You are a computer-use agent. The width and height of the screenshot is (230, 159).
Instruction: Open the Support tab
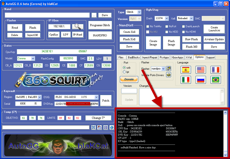210,57
